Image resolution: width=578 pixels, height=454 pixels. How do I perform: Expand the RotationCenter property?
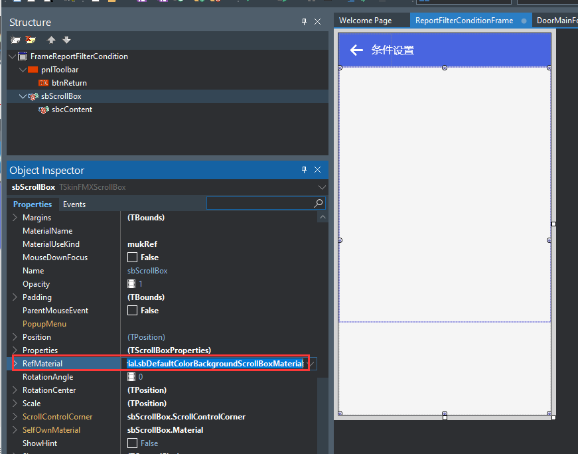pyautogui.click(x=15, y=390)
